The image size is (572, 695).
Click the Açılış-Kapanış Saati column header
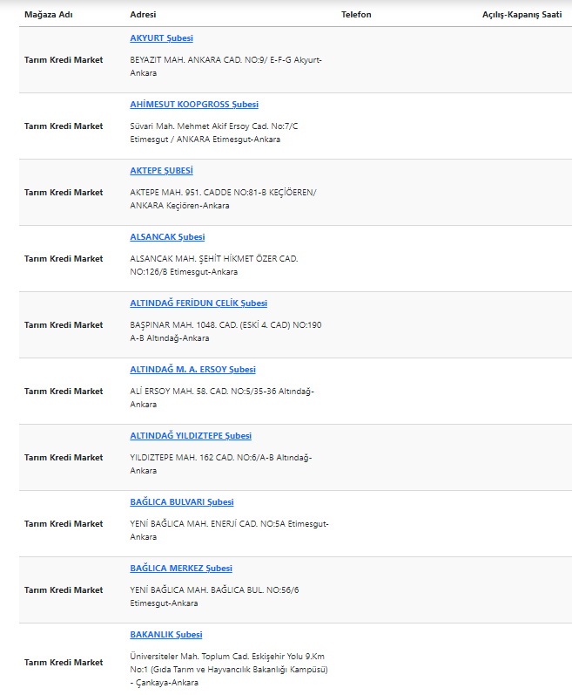(x=522, y=15)
